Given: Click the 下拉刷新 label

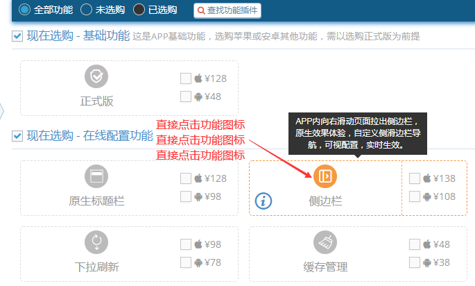Looking at the screenshot, I should (96, 267).
